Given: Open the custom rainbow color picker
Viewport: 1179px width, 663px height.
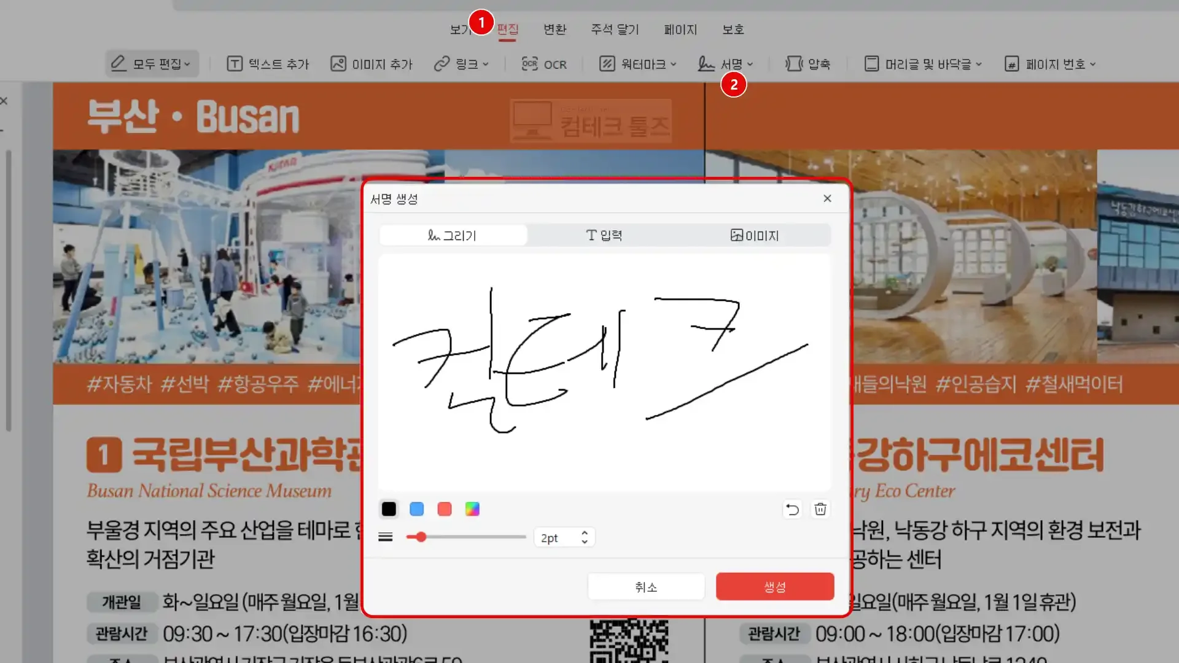Looking at the screenshot, I should (472, 509).
